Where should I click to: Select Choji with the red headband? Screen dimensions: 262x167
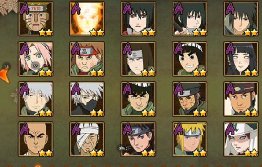[87, 59]
